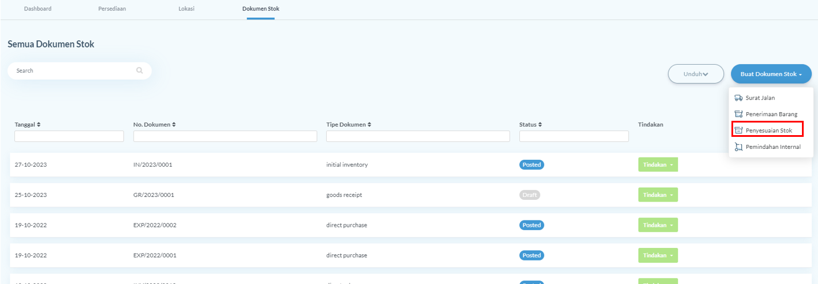
Task: Click the Penyesuaian Stok box icon
Action: coord(738,131)
